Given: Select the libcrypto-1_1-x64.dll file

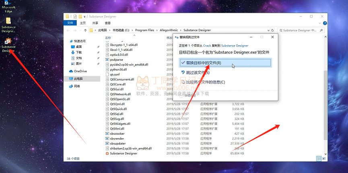Looking at the screenshot, I should 124,45.
